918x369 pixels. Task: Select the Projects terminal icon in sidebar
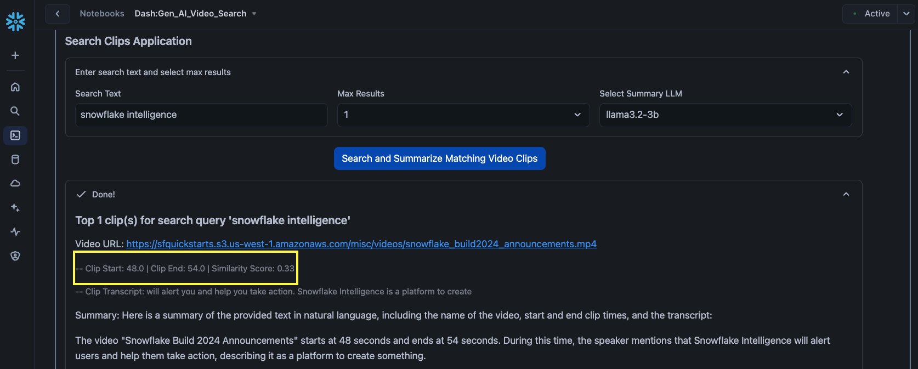coord(15,135)
